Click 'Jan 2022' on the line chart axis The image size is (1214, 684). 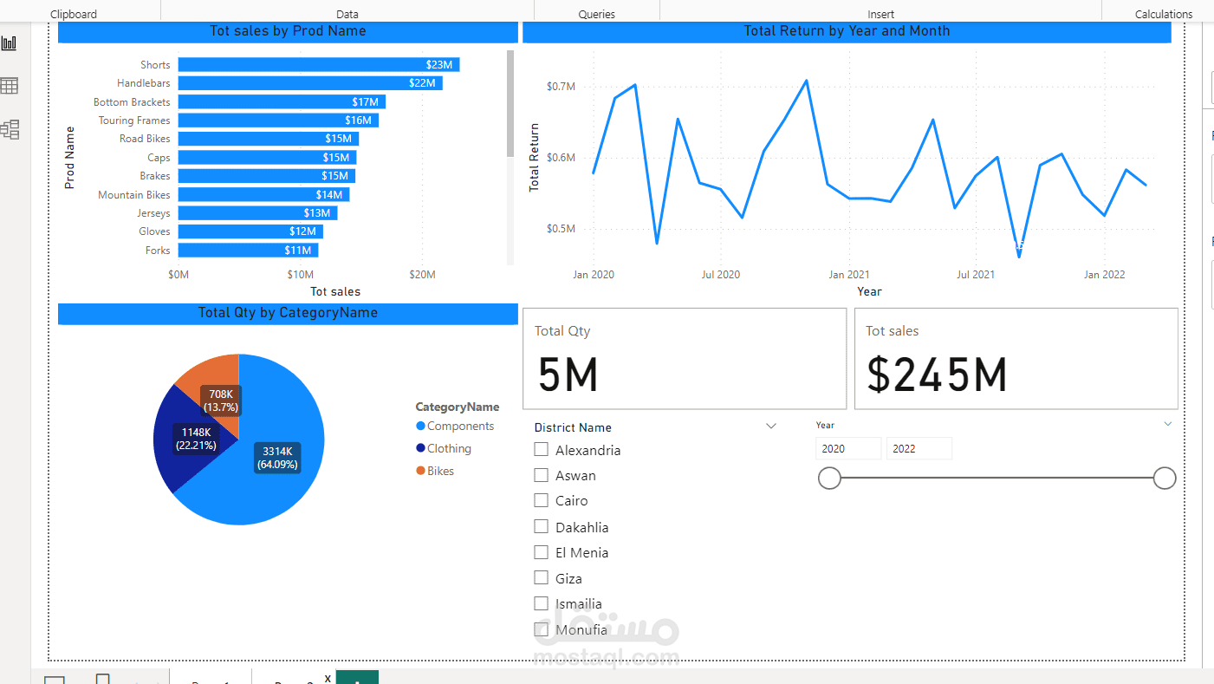tap(1105, 274)
